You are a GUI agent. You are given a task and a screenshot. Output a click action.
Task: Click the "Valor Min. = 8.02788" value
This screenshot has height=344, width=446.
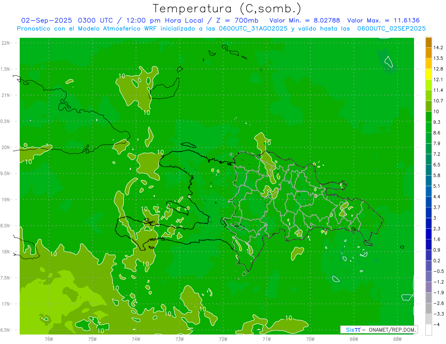pyautogui.click(x=305, y=20)
